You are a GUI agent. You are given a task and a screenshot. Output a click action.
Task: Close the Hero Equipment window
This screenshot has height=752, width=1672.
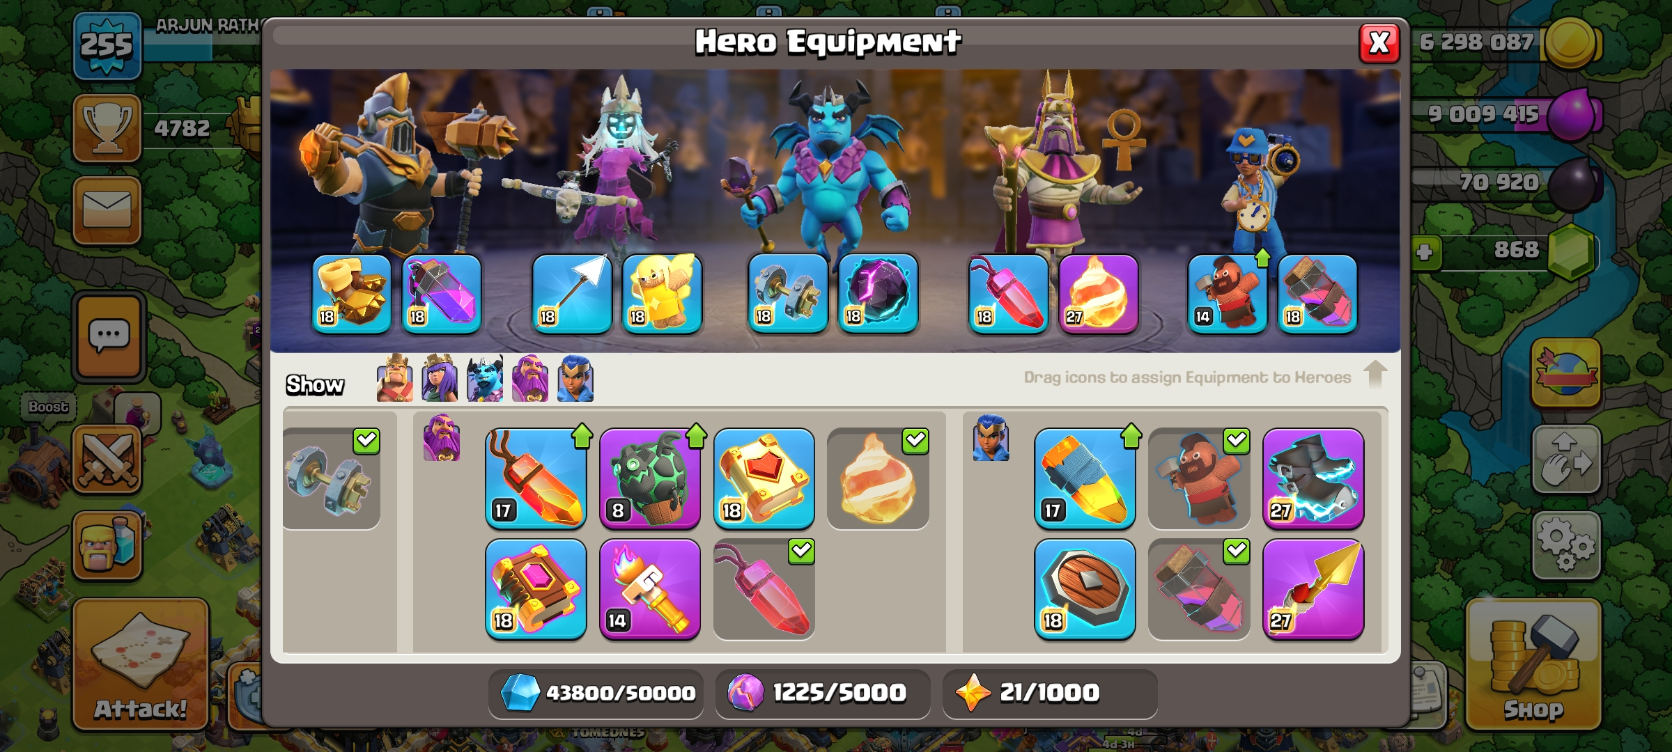pyautogui.click(x=1379, y=43)
